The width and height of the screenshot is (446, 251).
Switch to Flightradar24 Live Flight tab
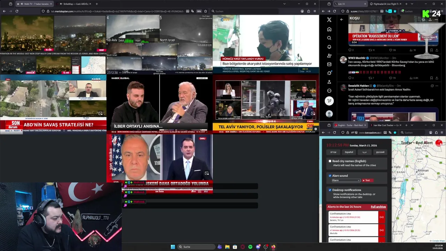point(386,4)
